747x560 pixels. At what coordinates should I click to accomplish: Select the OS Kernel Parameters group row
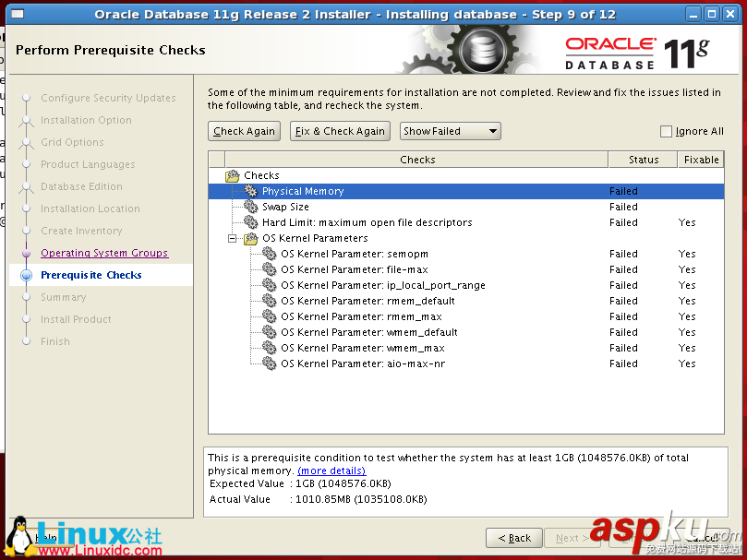pos(466,238)
